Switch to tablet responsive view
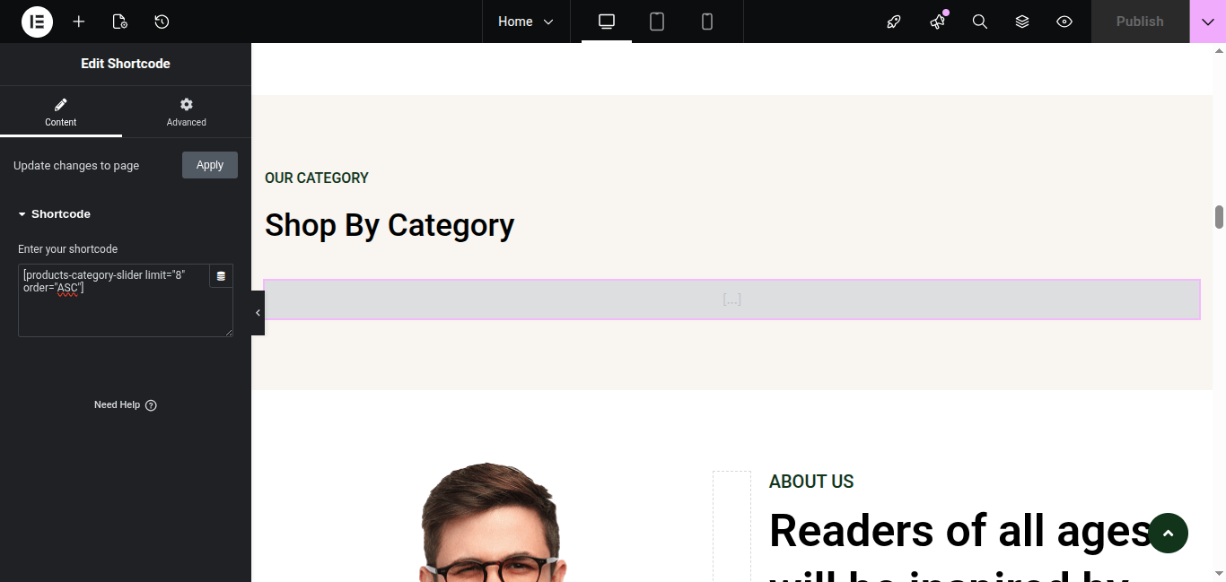 (x=657, y=22)
